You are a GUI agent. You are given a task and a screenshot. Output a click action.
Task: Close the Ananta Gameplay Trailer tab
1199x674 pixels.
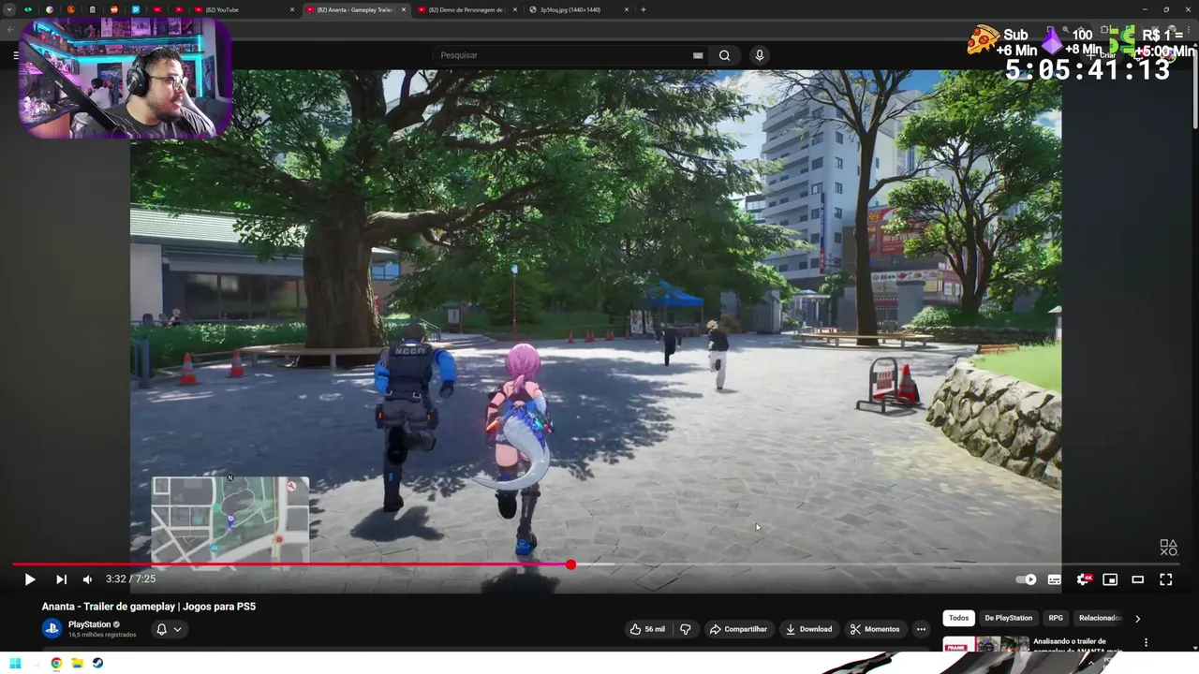point(404,9)
